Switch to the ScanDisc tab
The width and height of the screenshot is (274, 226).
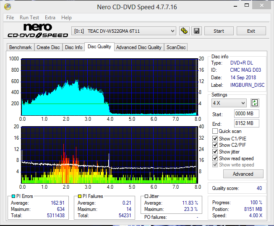click(x=176, y=47)
